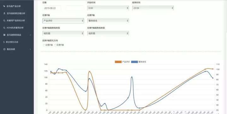Click the orange 产品评价 legend swatch
Viewport: 227px width, 114px height.
tap(118, 62)
